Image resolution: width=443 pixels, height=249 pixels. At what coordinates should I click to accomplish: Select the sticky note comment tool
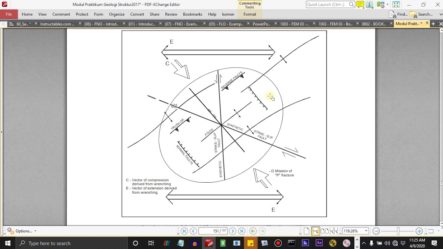point(360,4)
